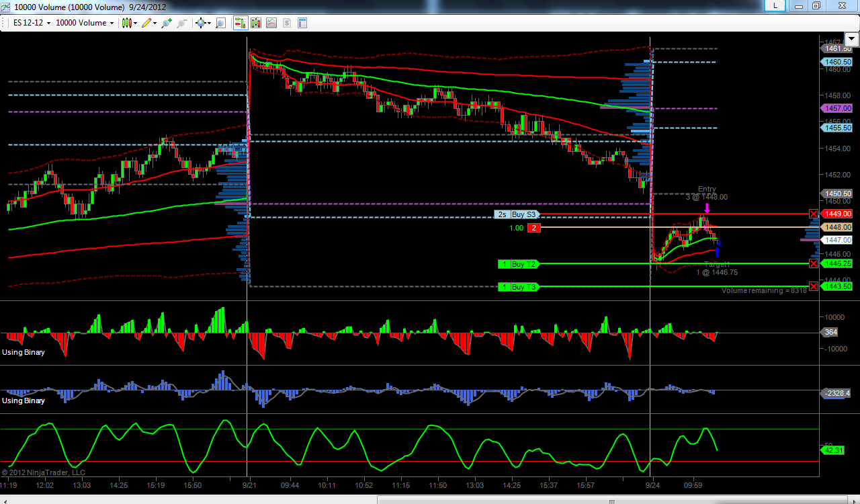Open the chart Properties icon
This screenshot has width=860, height=504.
[302, 23]
